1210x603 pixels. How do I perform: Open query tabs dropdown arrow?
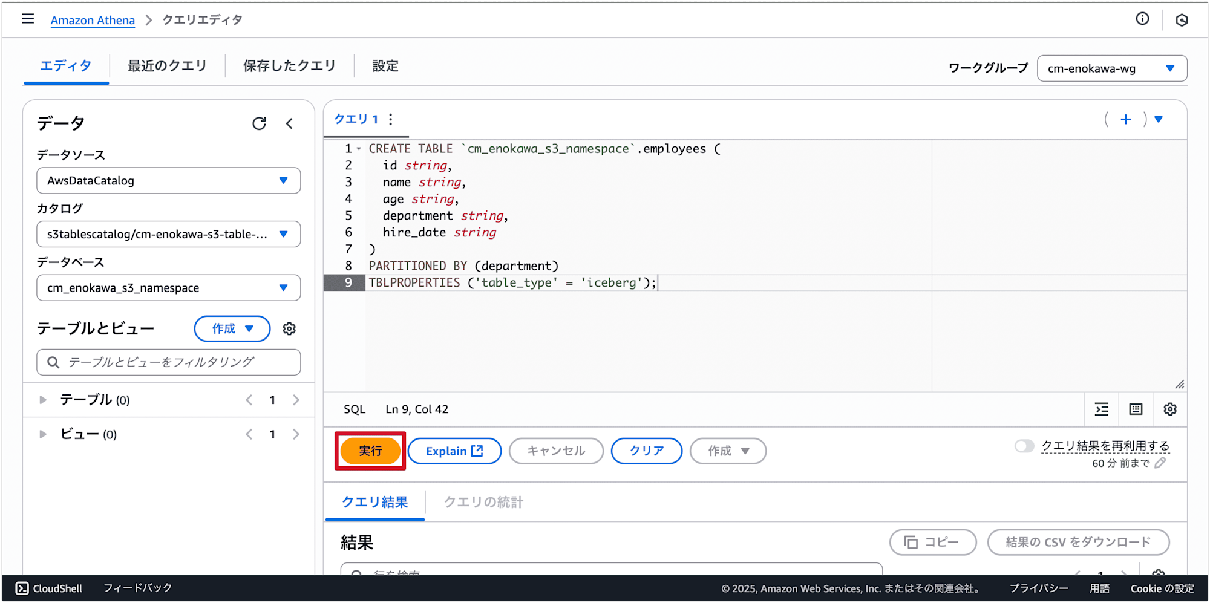(1159, 119)
